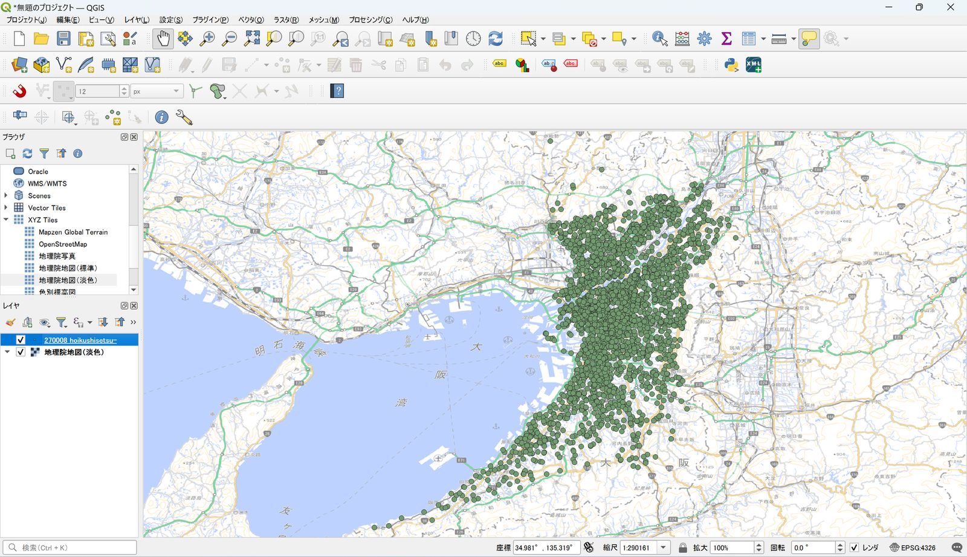Viewport: 967px width, 557px height.
Task: Open the Field Calculator abacus icon
Action: 682,39
